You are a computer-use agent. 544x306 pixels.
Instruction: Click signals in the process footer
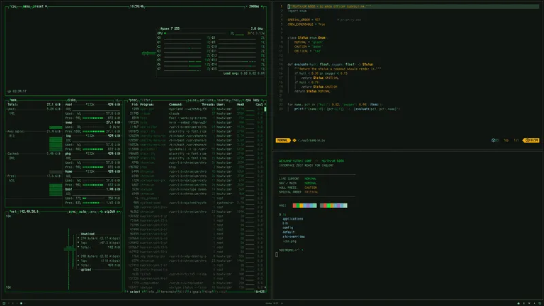tap(195, 292)
